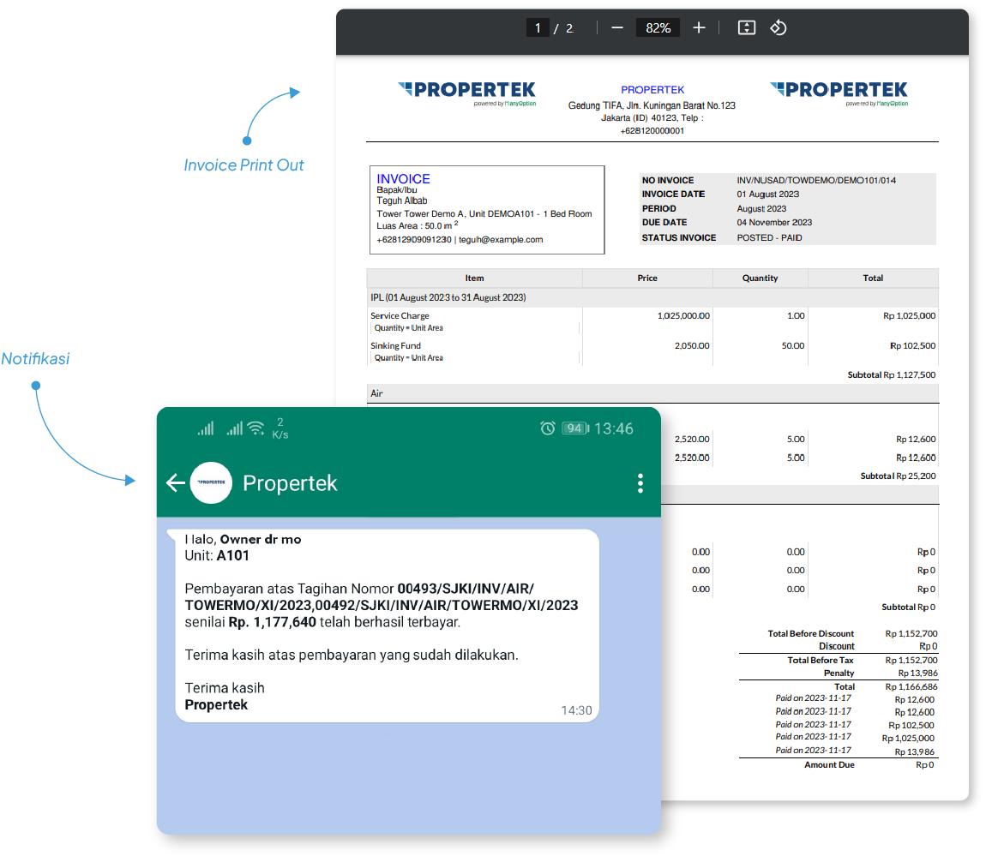Click the zoom out minus icon
This screenshot has width=986, height=862.
pos(616,27)
